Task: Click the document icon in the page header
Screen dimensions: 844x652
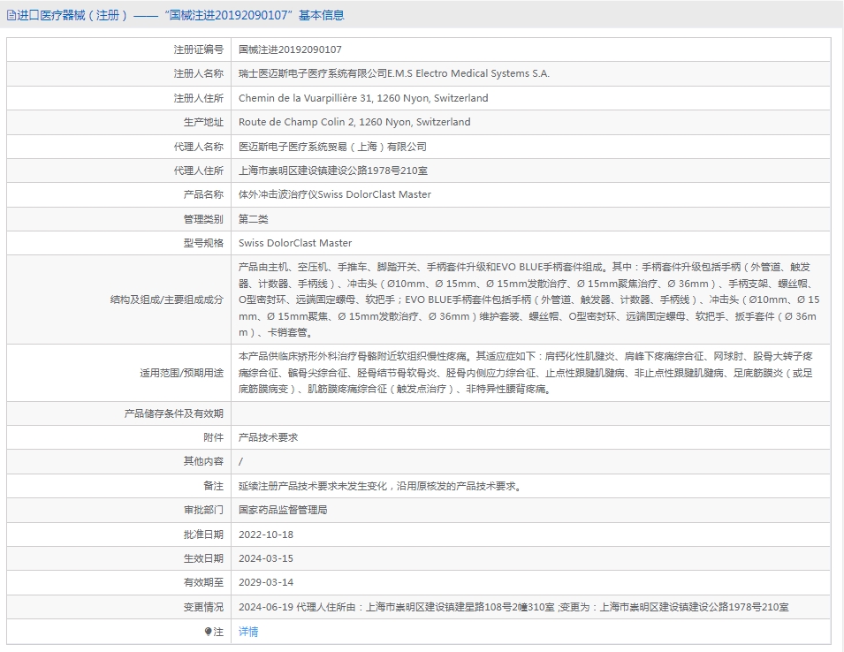Action: click(11, 16)
